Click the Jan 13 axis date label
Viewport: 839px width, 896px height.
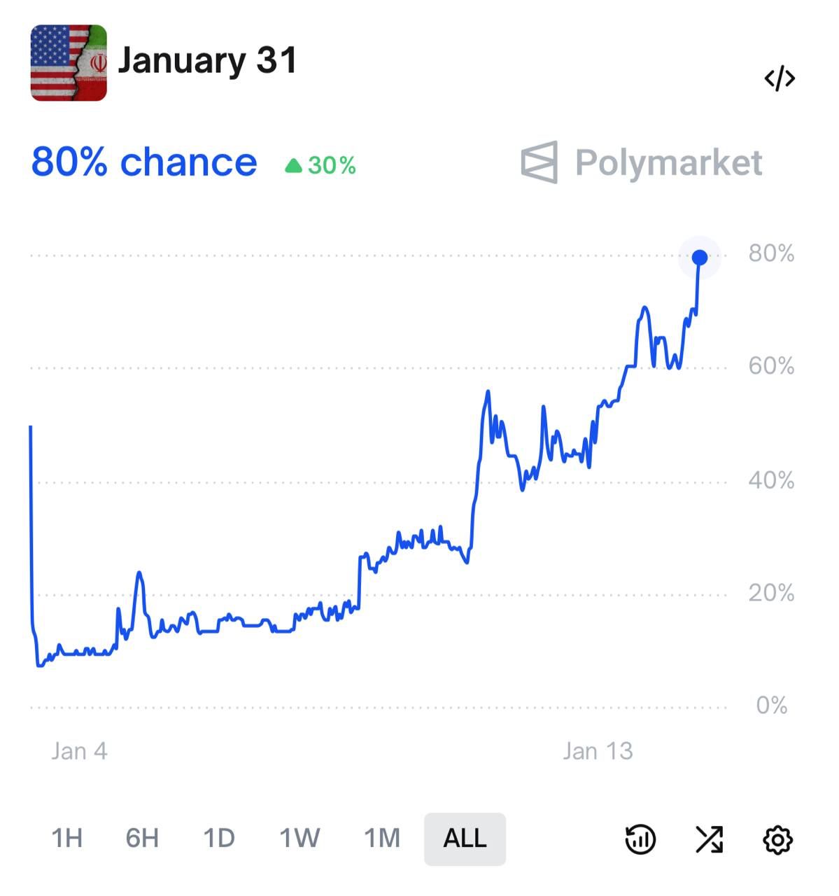coord(598,751)
